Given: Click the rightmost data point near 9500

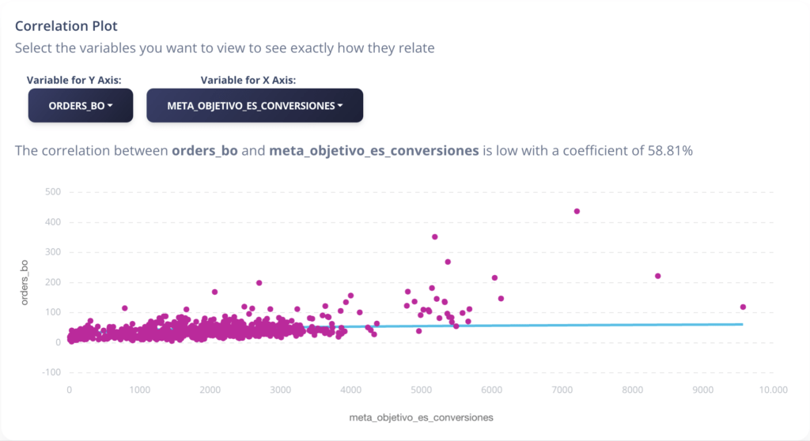Looking at the screenshot, I should pos(743,307).
